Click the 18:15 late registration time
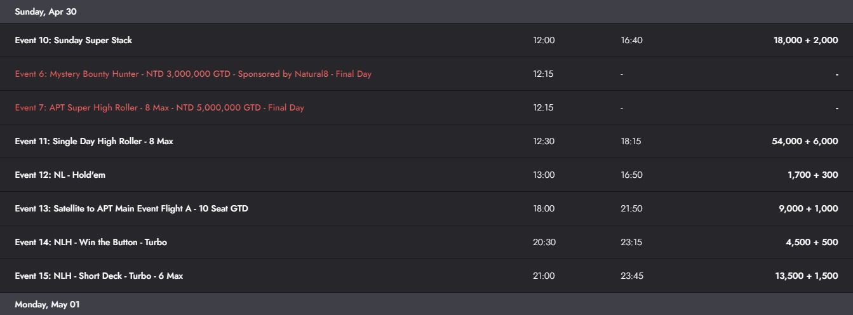The image size is (853, 315). [631, 141]
